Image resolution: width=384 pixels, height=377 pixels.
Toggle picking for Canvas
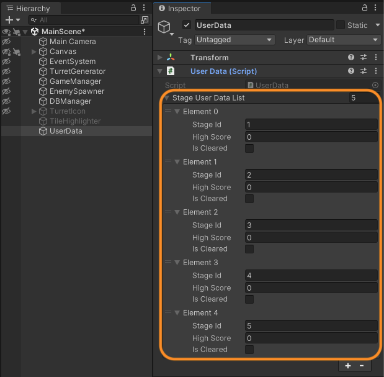click(16, 52)
